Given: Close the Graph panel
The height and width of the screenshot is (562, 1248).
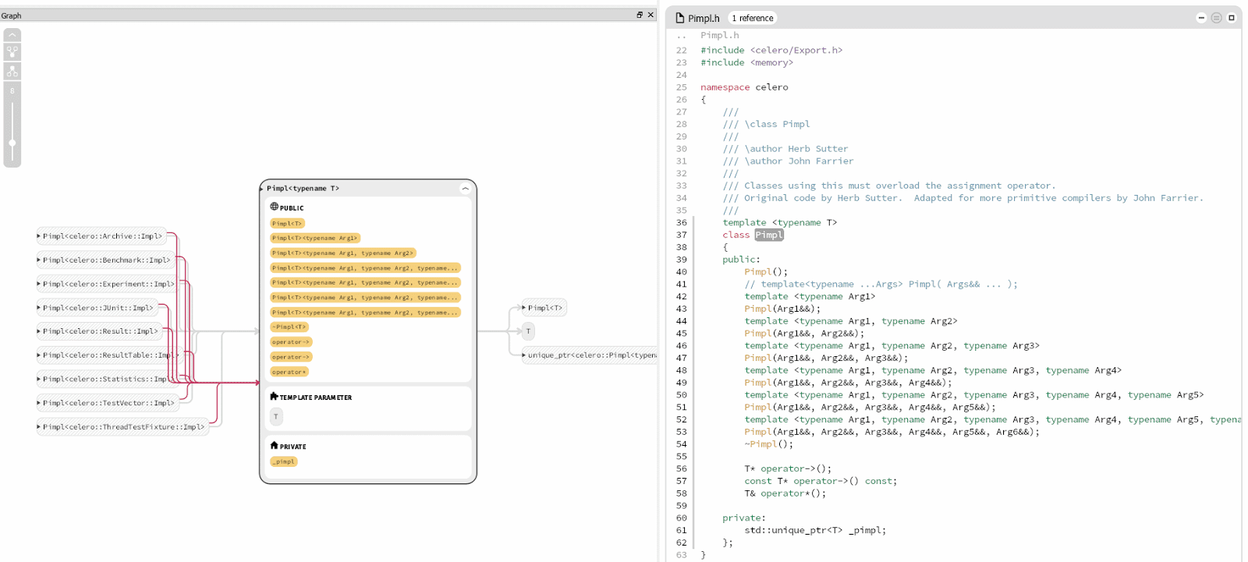Looking at the screenshot, I should pos(651,15).
